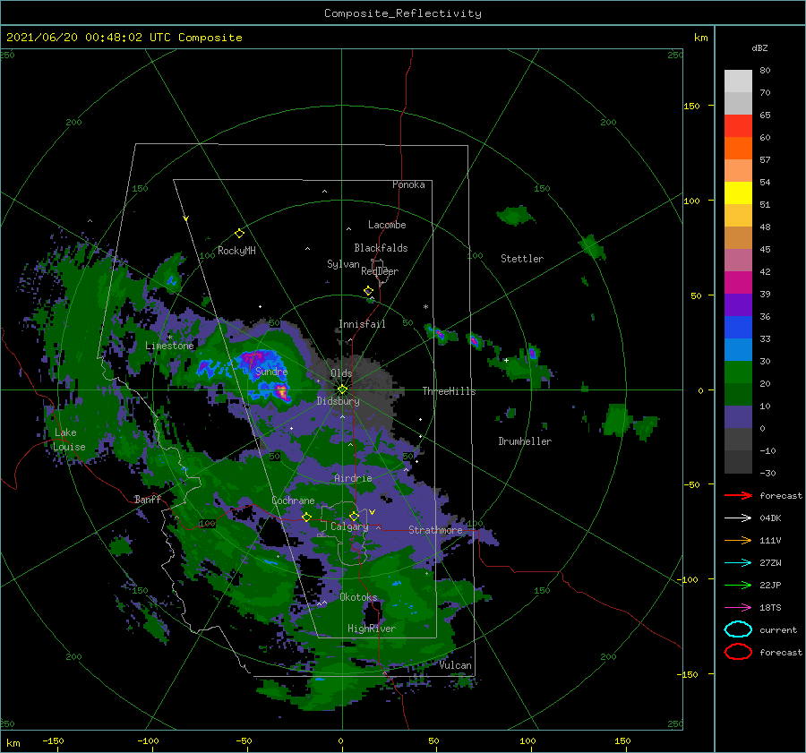Click the Limestone label
This screenshot has width=806, height=753.
click(x=169, y=346)
